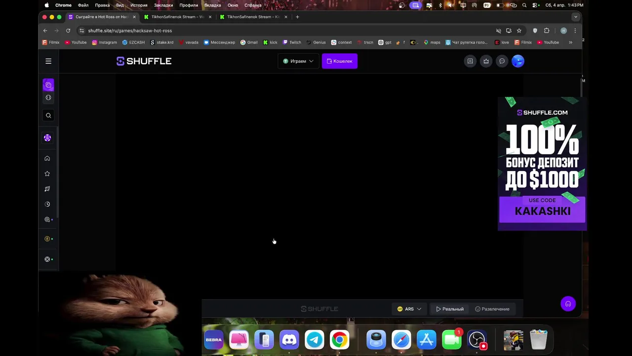Open the Instagram bookmark
The width and height of the screenshot is (632, 356).
click(104, 43)
